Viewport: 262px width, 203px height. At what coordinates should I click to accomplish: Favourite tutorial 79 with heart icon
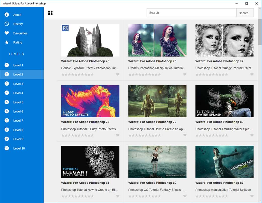point(185,135)
